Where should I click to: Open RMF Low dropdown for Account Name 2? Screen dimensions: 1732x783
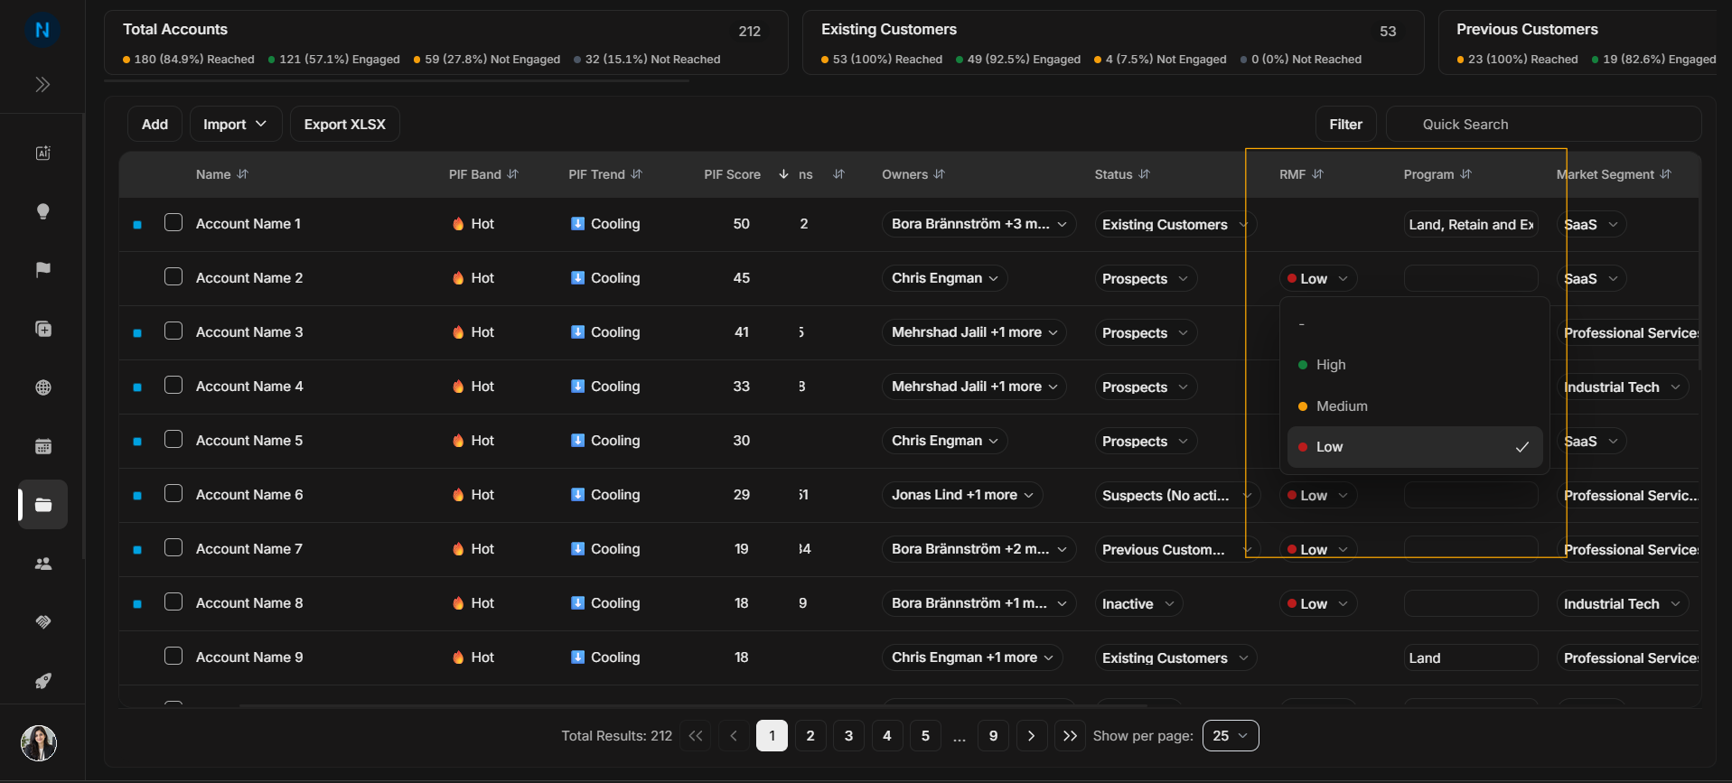coord(1318,278)
